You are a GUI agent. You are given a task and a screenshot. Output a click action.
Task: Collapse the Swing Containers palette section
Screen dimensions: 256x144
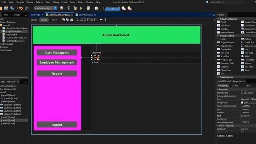pyautogui.click(x=218, y=19)
